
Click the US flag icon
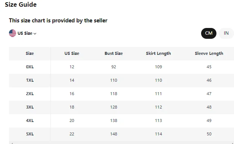point(13,33)
